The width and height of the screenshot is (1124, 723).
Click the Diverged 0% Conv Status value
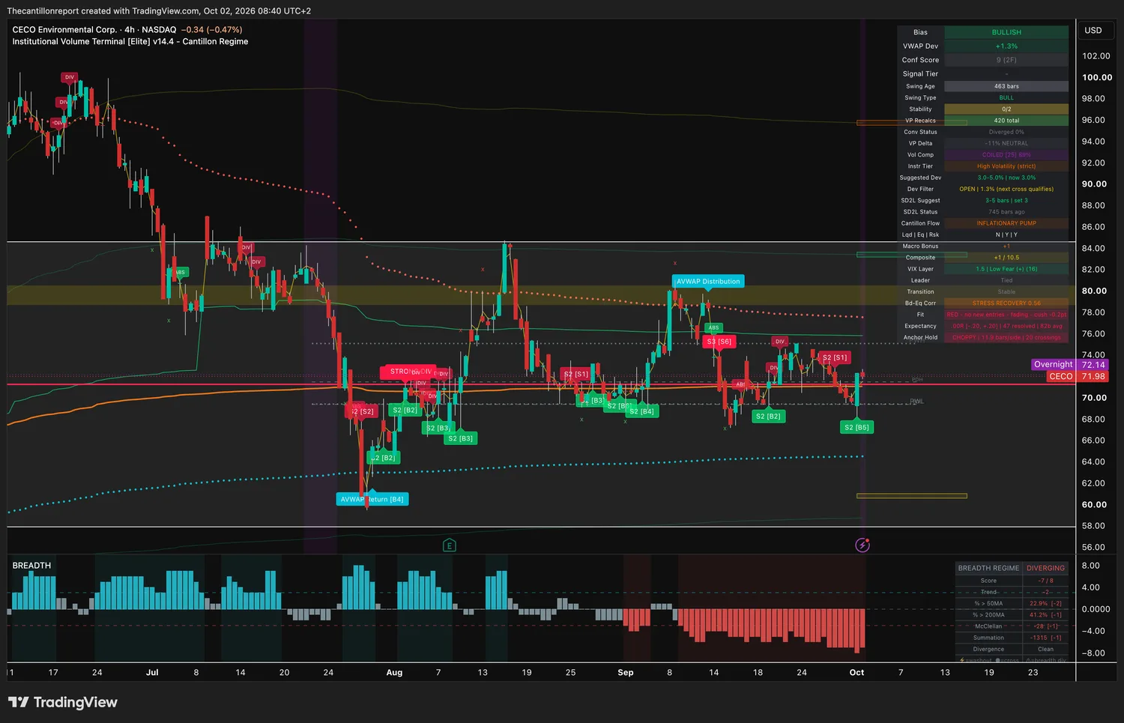(x=1006, y=132)
